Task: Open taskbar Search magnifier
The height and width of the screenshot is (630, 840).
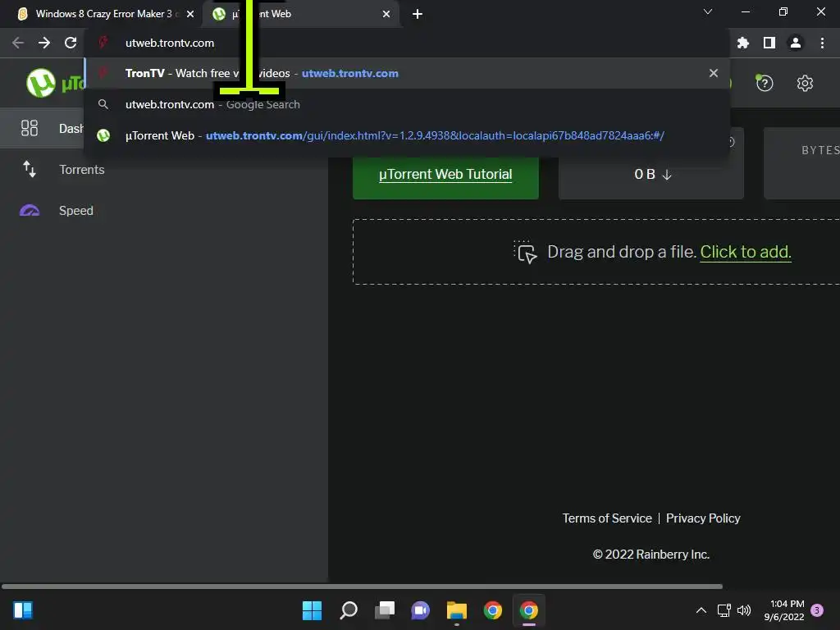Action: coord(348,610)
